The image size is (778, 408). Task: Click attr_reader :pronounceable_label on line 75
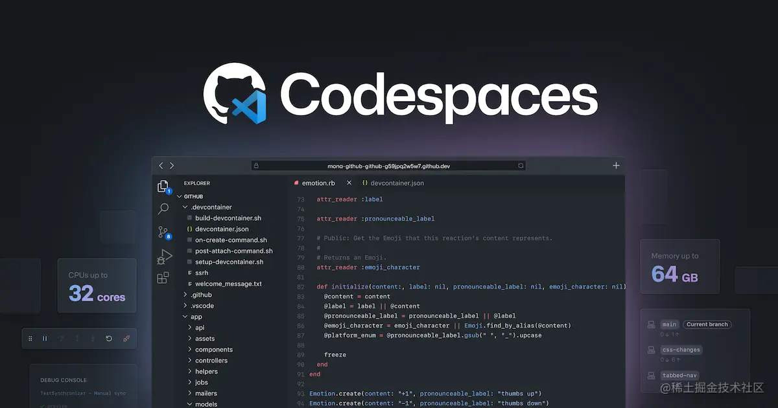(375, 219)
